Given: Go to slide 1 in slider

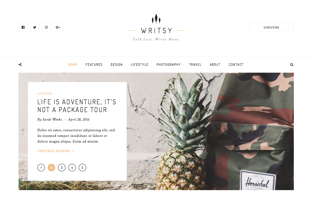Looking at the screenshot, I should pos(41,168).
